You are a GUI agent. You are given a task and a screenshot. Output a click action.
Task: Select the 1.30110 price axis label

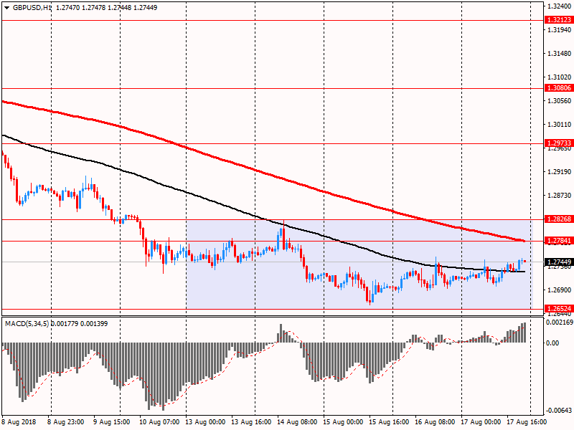[560, 125]
